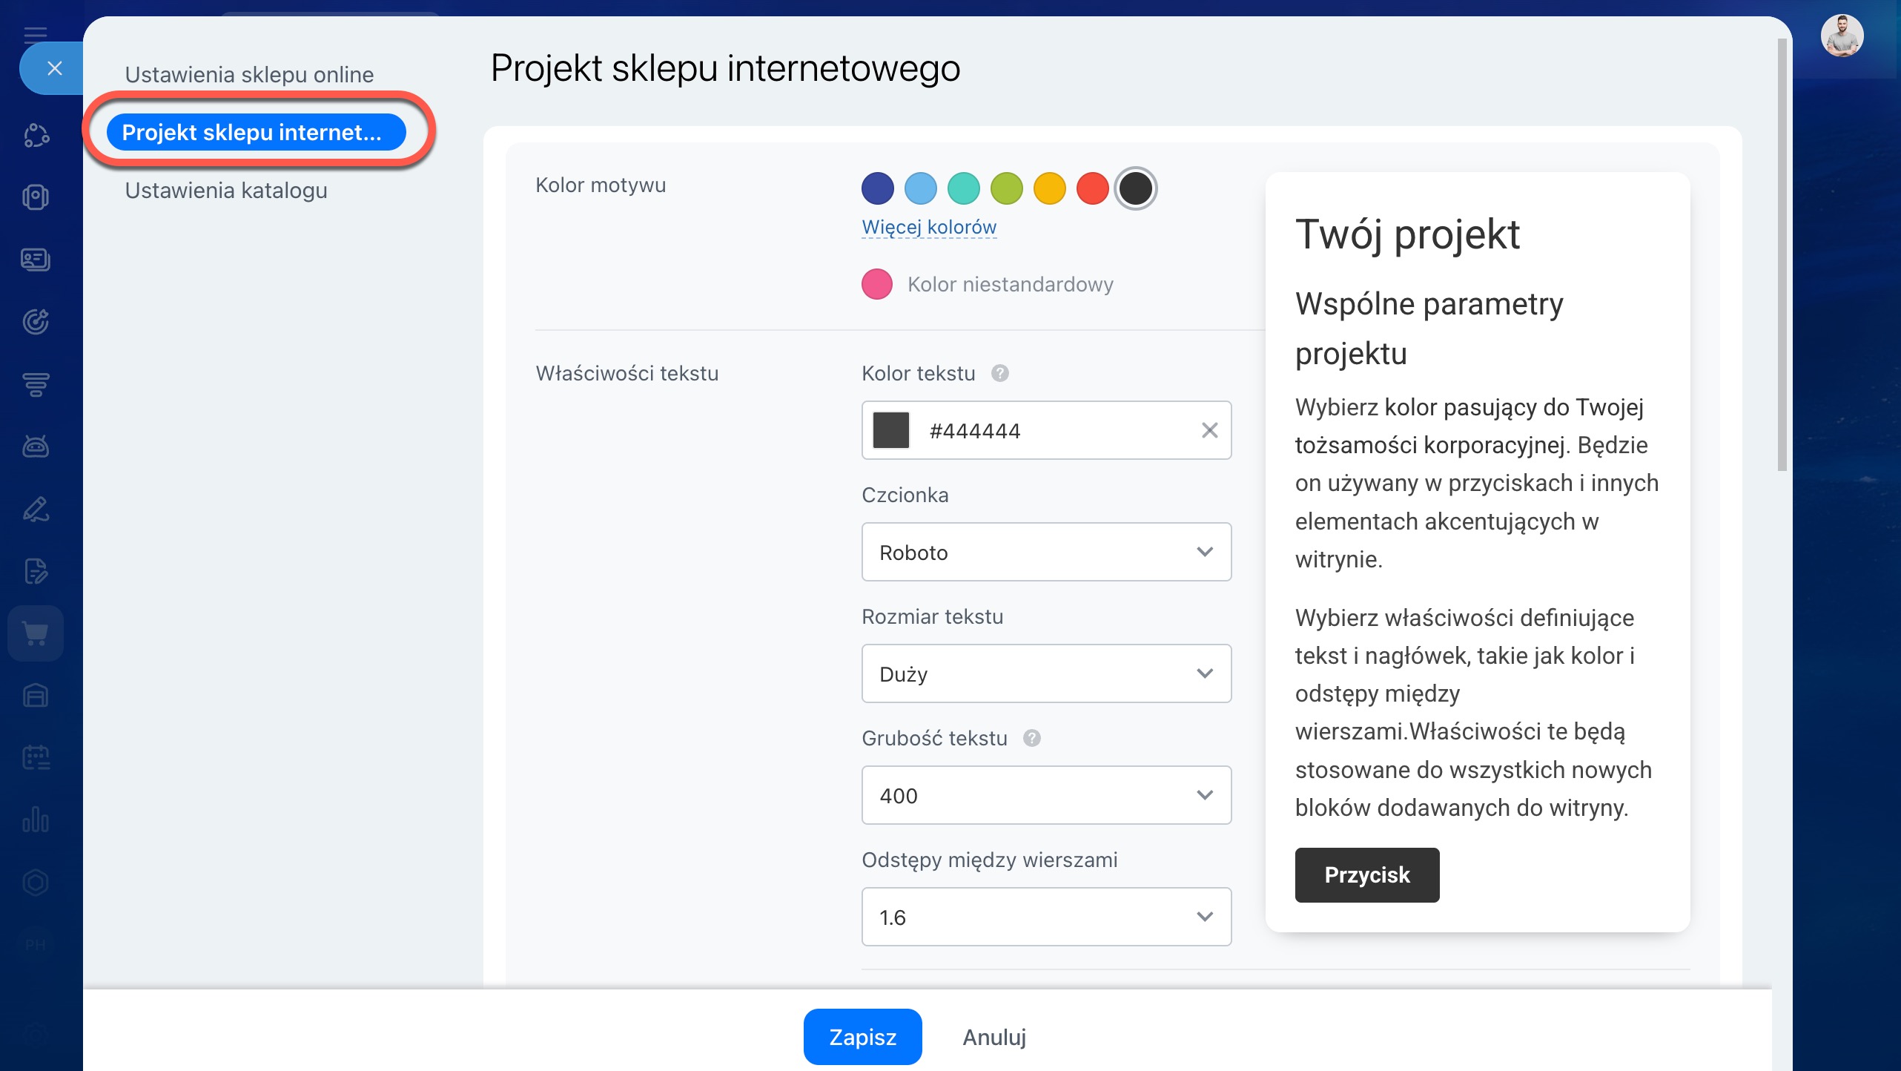This screenshot has width=1901, height=1071.
Task: Click help icon beside Grubość tekstu
Action: (x=1031, y=738)
